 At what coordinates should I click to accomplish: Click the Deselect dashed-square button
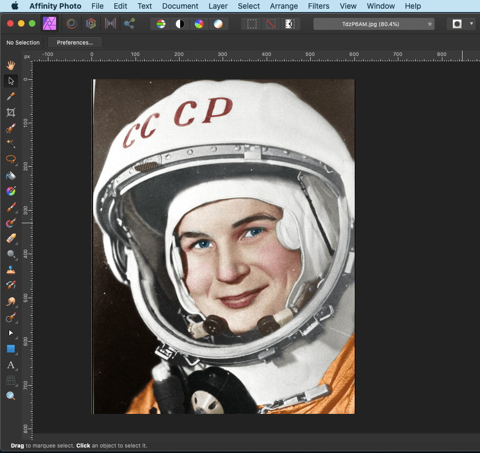pyautogui.click(x=270, y=24)
